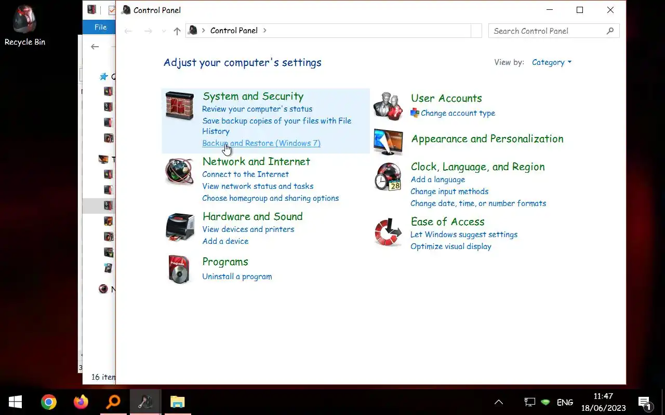The height and width of the screenshot is (415, 665).
Task: Open Choose homegroup and sharing options
Action: point(270,198)
